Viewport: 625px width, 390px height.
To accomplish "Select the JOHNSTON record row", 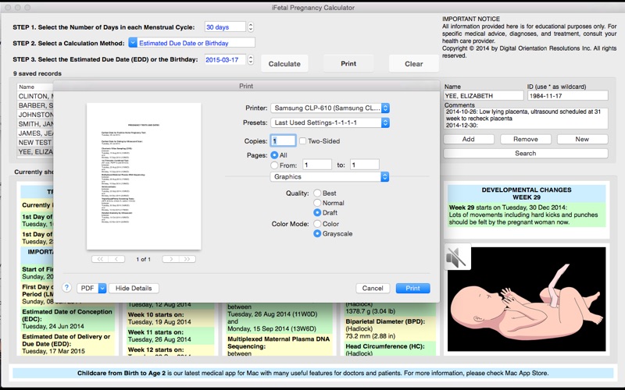I will coord(35,115).
